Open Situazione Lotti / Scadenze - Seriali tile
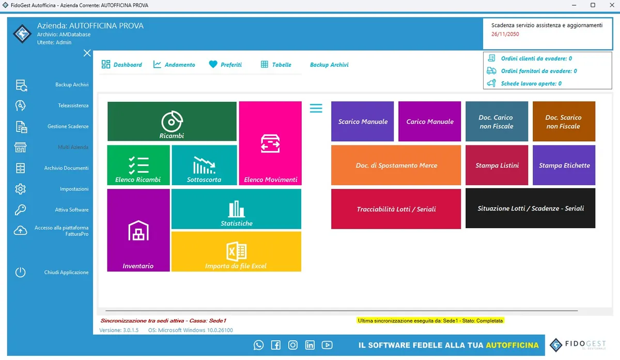This screenshot has width=620, height=360. (531, 208)
